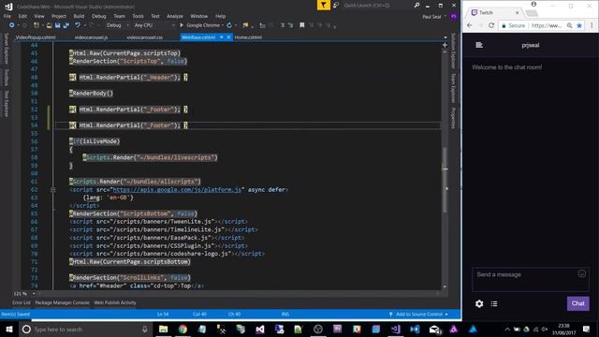This screenshot has height=337, width=599.
Task: Open the Web Publish Activity tab
Action: (115, 302)
